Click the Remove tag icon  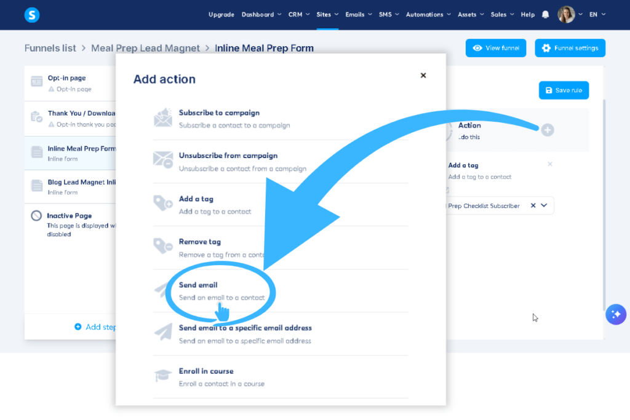[164, 245]
